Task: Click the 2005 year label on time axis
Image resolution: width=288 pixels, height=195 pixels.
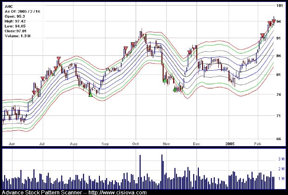Action: (x=230, y=144)
